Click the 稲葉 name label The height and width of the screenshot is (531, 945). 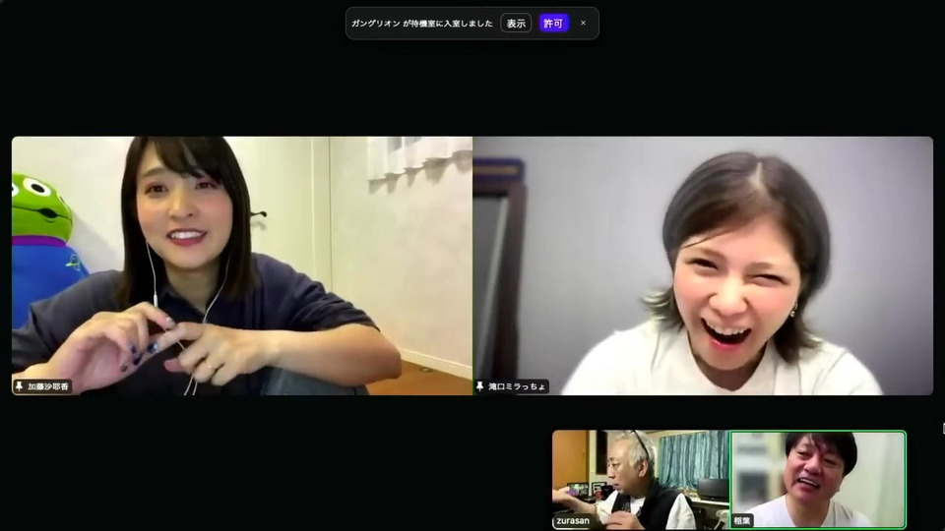coord(742,521)
